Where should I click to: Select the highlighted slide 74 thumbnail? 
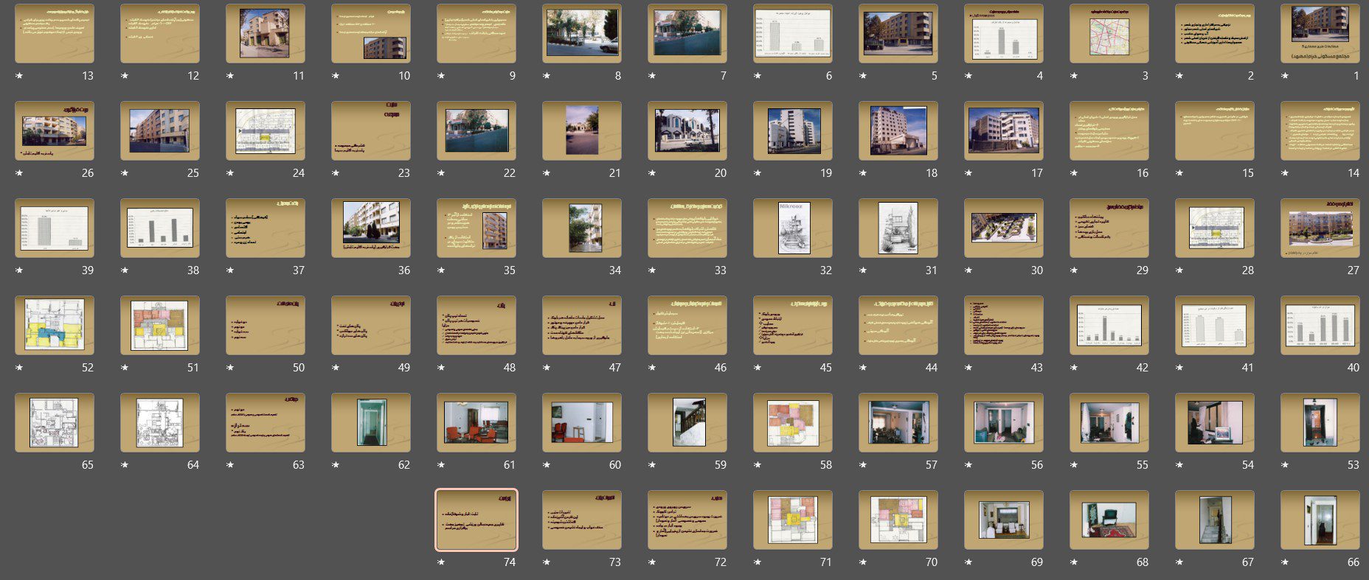[476, 520]
